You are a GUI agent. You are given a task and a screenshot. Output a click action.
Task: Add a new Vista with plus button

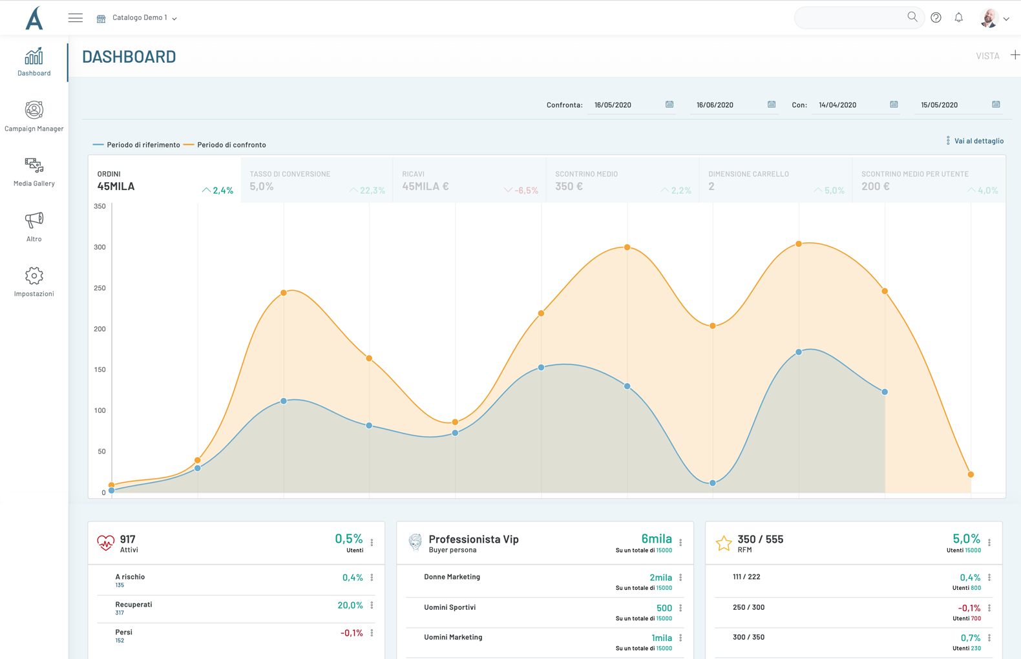pos(1015,56)
